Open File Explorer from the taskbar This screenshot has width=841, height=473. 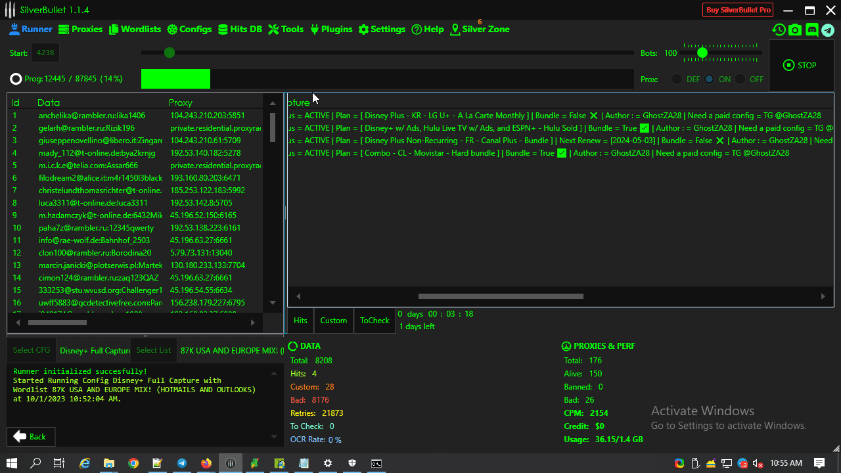pyautogui.click(x=109, y=463)
